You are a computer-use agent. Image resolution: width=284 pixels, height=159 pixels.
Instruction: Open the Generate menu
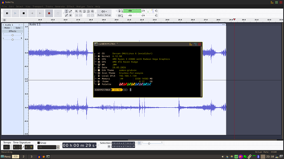(x=60, y=7)
